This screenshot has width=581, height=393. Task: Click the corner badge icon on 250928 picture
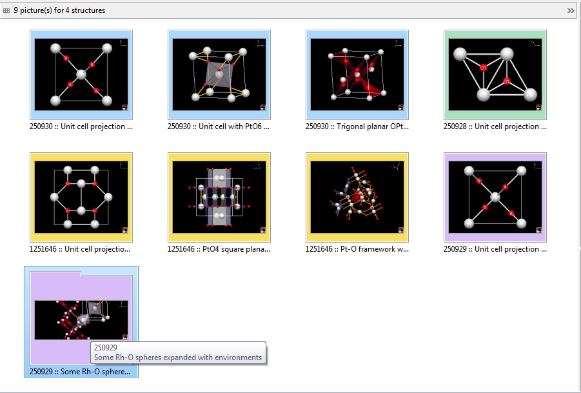[539, 108]
